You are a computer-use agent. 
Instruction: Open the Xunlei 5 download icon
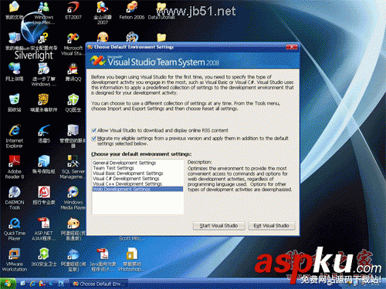pos(44,133)
